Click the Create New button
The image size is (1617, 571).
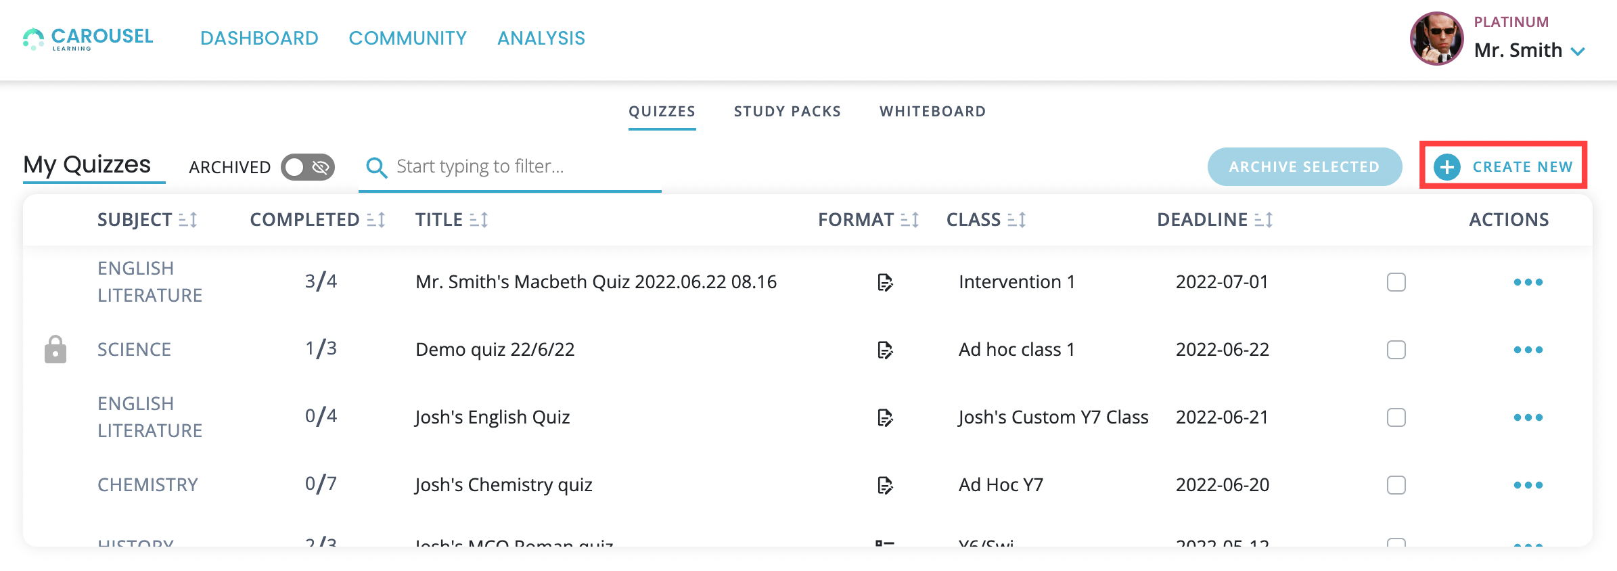pyautogui.click(x=1503, y=166)
